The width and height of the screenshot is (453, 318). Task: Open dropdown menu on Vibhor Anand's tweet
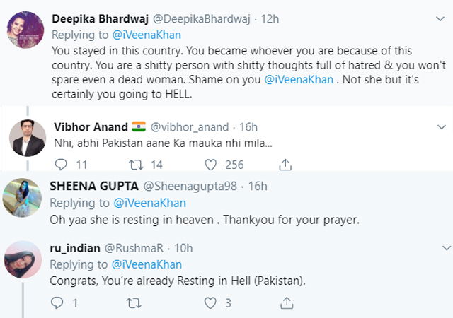[x=442, y=127]
